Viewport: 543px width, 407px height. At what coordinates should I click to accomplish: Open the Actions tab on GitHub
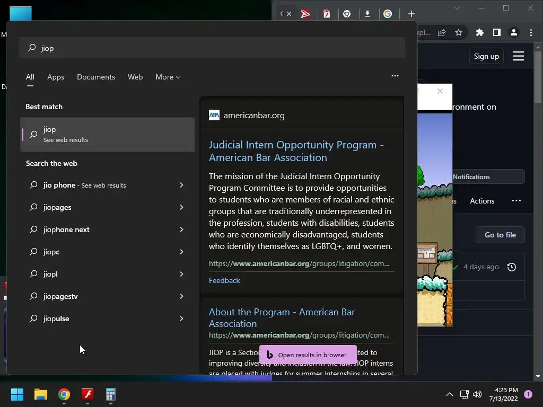coord(481,201)
